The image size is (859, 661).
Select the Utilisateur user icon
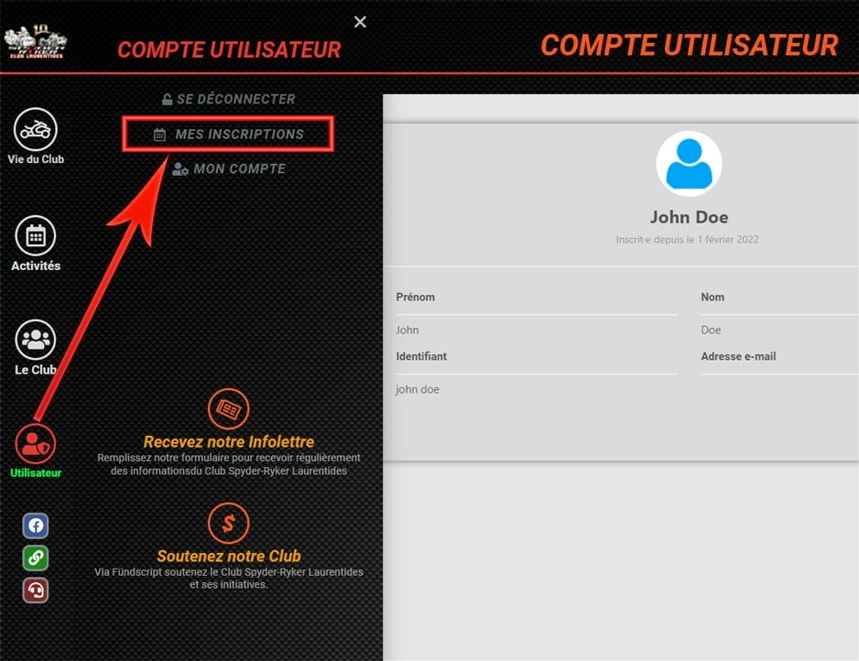36,444
